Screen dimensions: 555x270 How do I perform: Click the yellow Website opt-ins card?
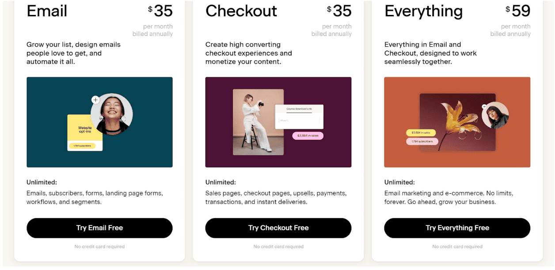click(85, 133)
